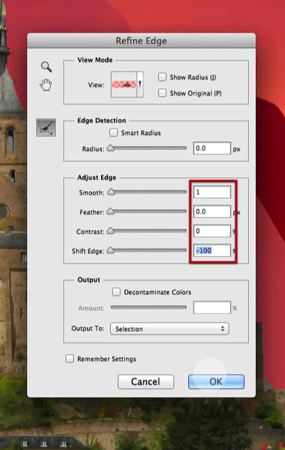Click the Cancel button

pyautogui.click(x=146, y=382)
